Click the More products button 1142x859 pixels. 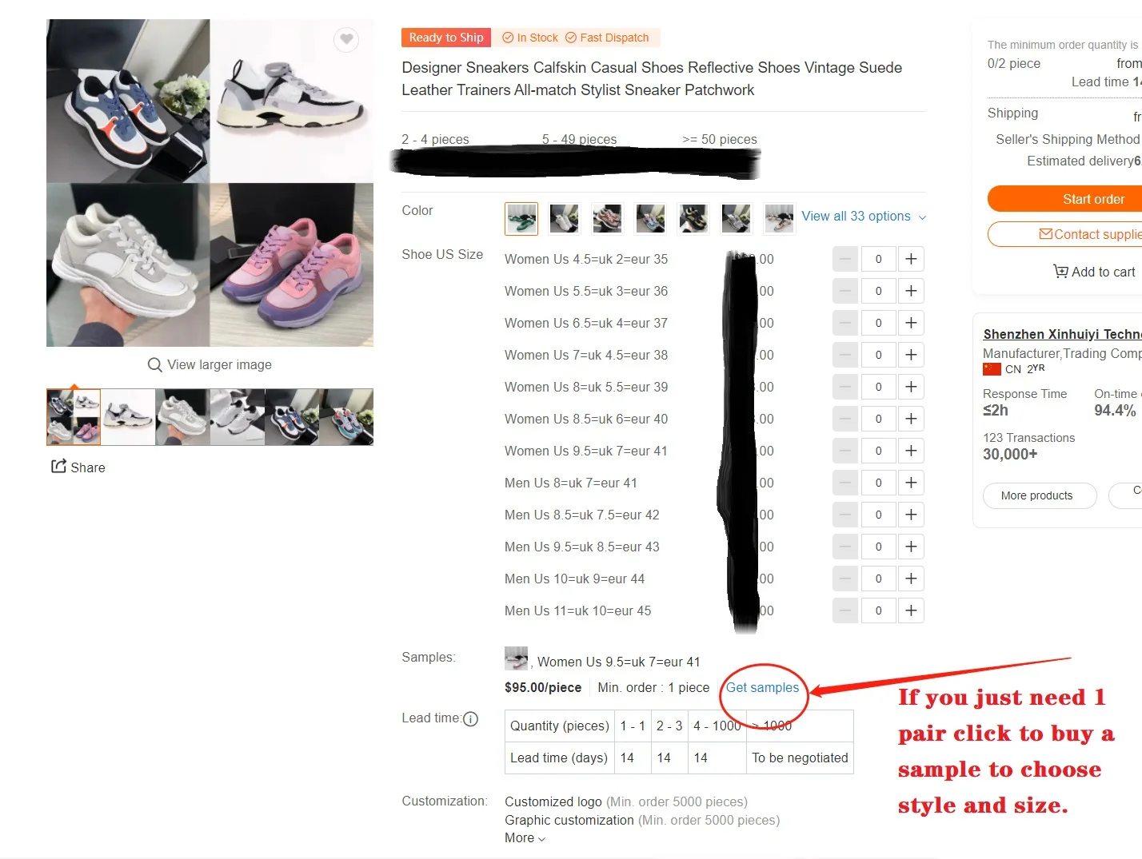point(1037,495)
